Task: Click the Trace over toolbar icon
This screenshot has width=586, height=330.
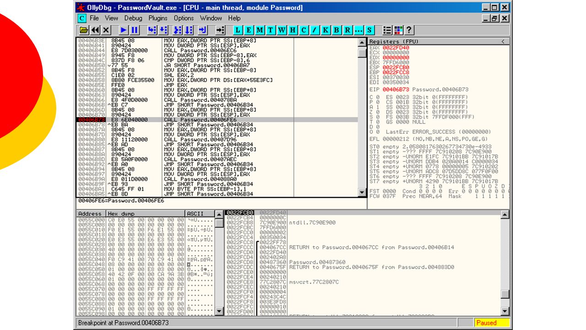Action: point(189,30)
